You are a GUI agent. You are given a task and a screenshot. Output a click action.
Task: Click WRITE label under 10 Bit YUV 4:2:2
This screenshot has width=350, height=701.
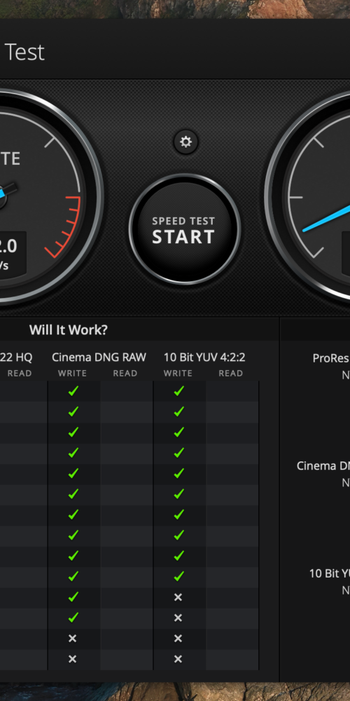point(178,374)
